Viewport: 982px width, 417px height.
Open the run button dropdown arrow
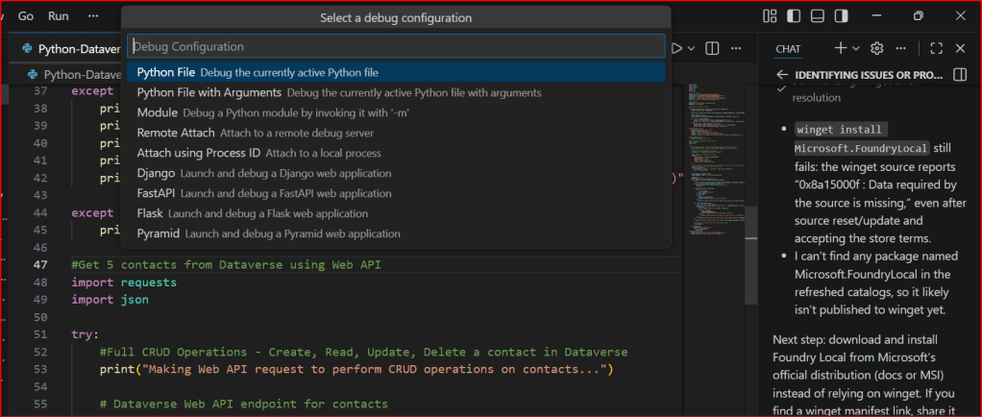coord(693,48)
